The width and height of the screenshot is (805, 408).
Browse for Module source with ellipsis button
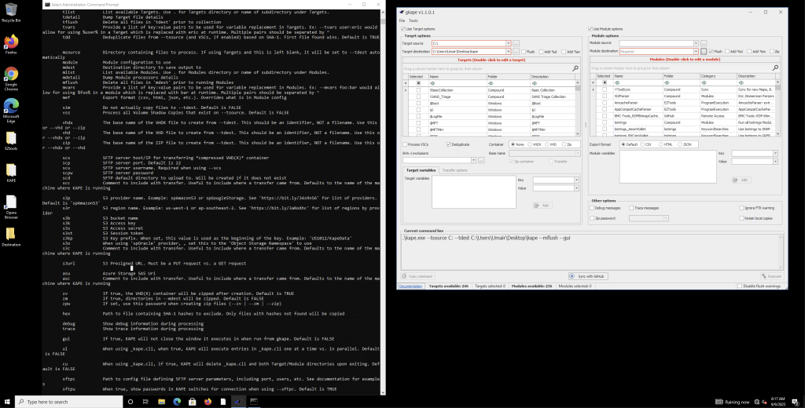point(704,44)
